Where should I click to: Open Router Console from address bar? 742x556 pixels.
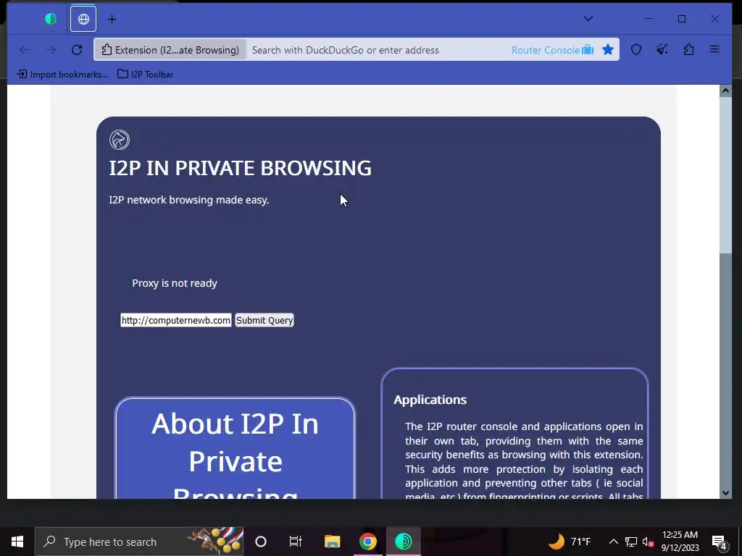pos(552,50)
